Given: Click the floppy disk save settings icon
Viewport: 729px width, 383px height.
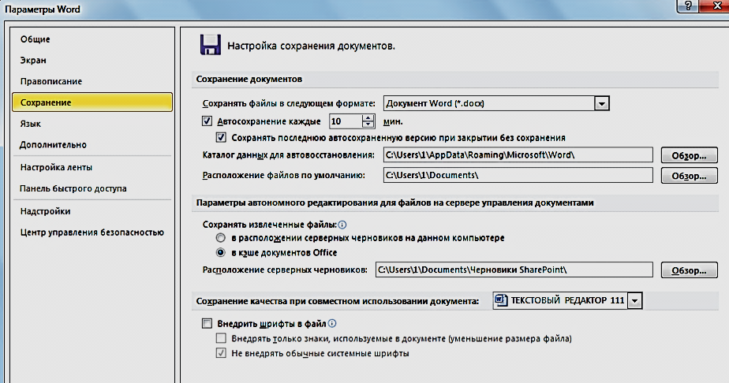Looking at the screenshot, I should point(211,45).
